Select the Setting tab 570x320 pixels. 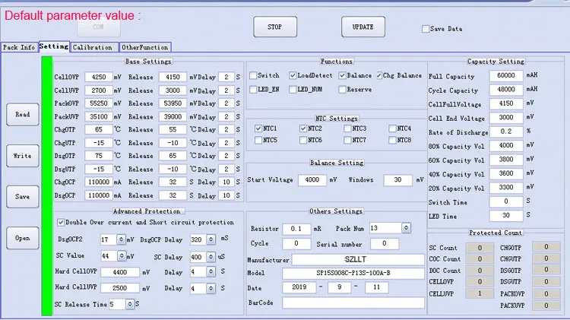point(54,46)
